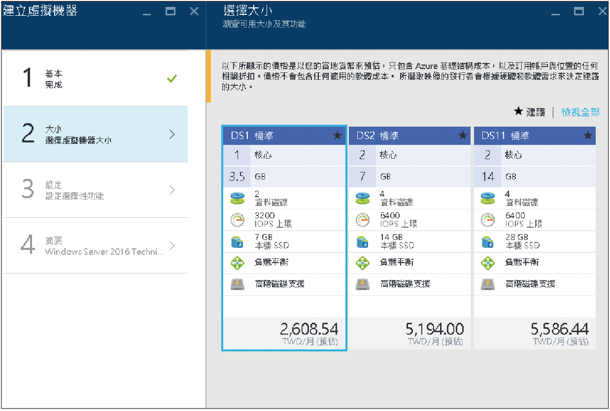Click the load balancing icon in DS11 card

pyautogui.click(x=488, y=263)
